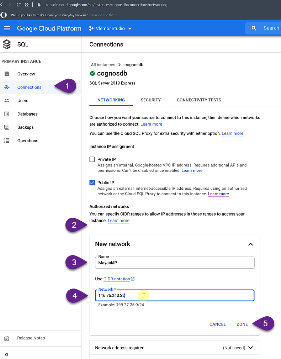Viewport: 281px width, 359px height.
Task: Enable the Private IP checkbox
Action: click(x=92, y=159)
